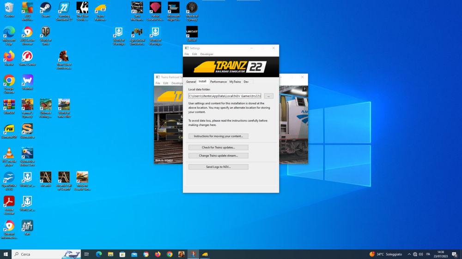Image resolution: width=462 pixels, height=259 pixels.
Task: Select the Microsoft Flight Simulator desktop icon
Action: [x=174, y=12]
